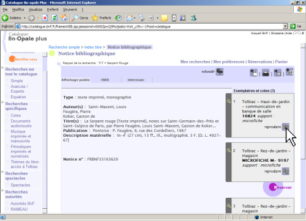
Task: Click the add-to-basket notice icon
Action: pos(254,73)
